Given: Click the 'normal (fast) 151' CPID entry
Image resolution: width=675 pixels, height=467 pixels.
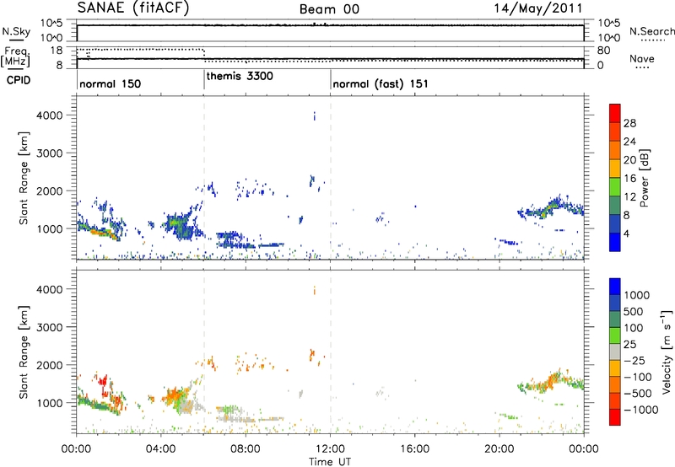Looking at the screenshot, I should coord(381,83).
